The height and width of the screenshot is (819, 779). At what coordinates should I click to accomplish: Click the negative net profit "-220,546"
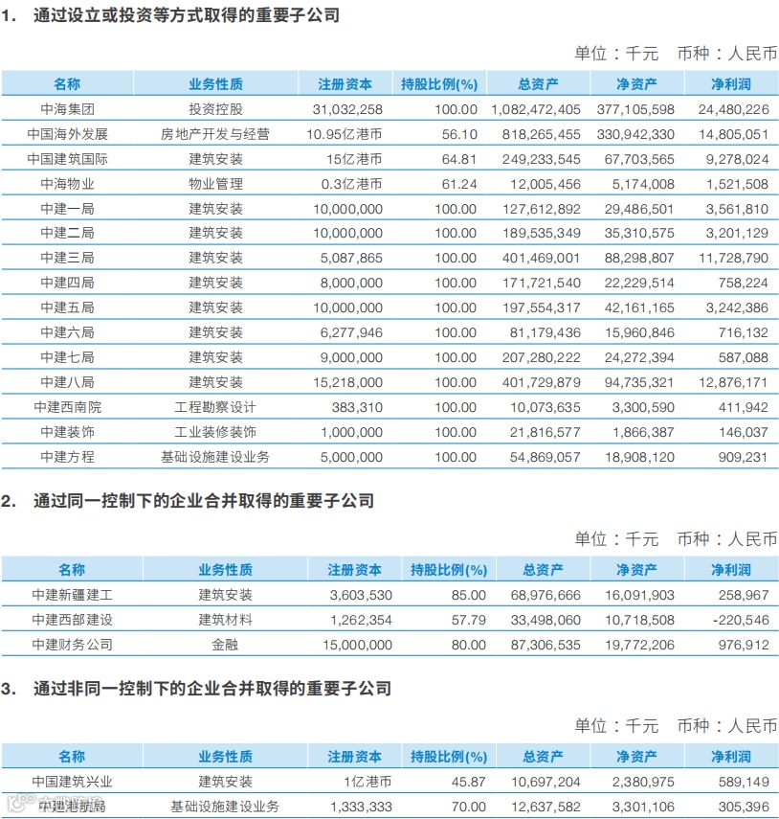point(741,620)
